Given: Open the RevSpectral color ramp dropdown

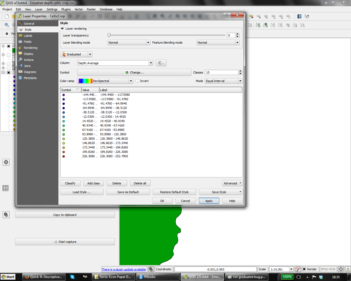Looking at the screenshot, I should 131,81.
